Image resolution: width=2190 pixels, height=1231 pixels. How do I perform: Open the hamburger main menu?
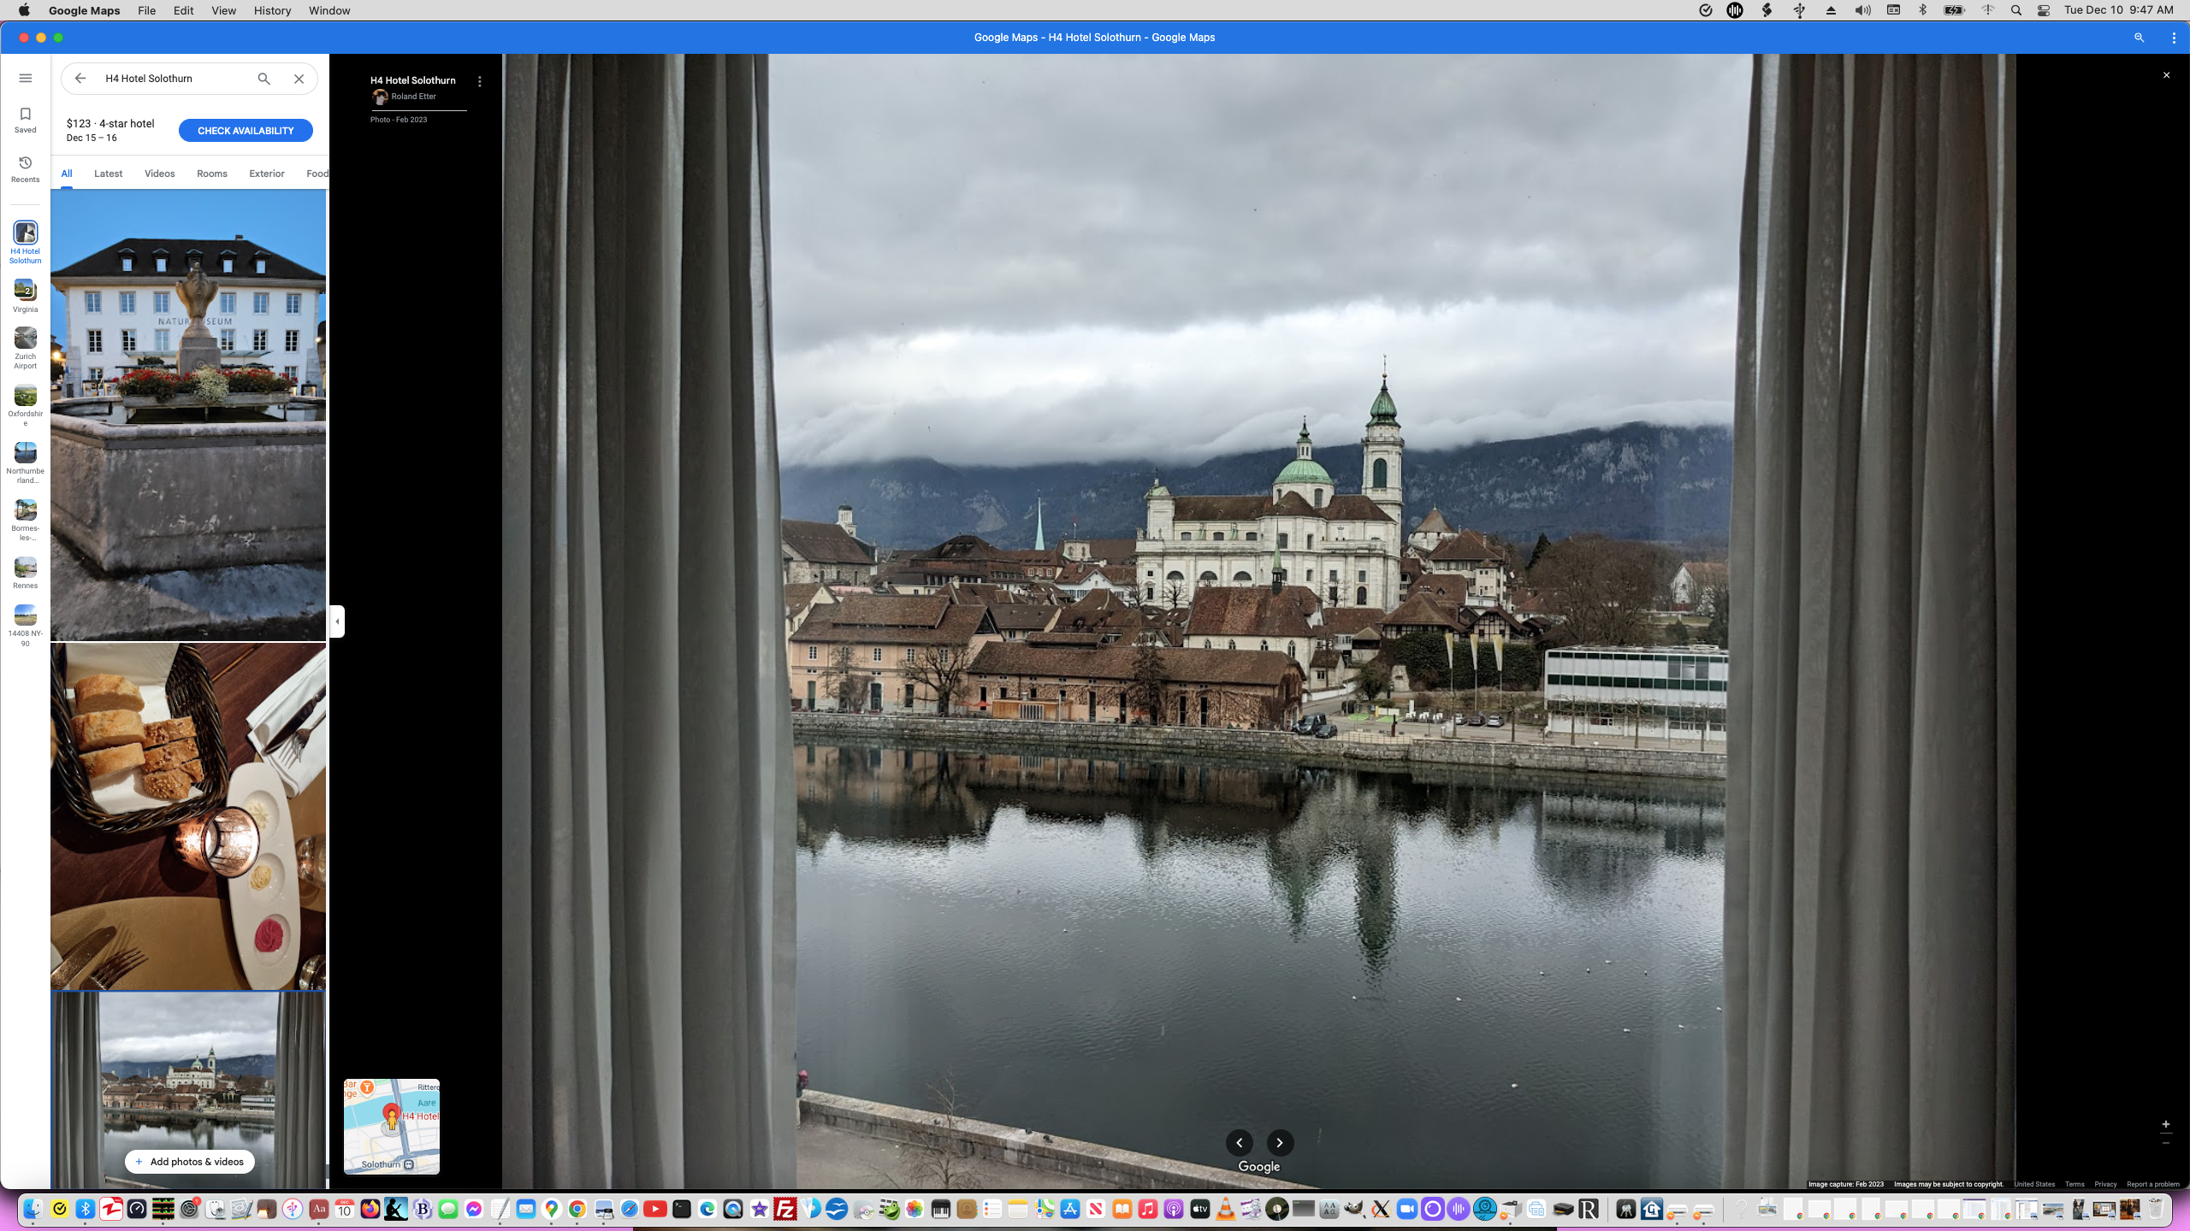[x=26, y=78]
